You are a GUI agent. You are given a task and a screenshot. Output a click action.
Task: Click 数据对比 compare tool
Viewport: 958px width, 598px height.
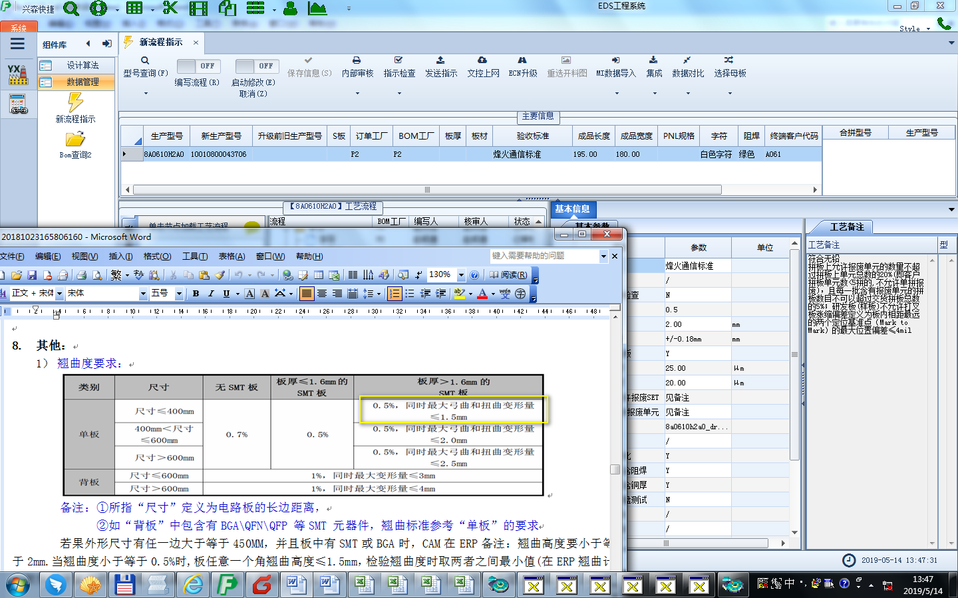pos(687,67)
